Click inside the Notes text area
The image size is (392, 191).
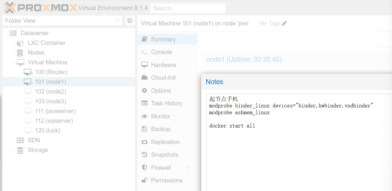click(299, 143)
